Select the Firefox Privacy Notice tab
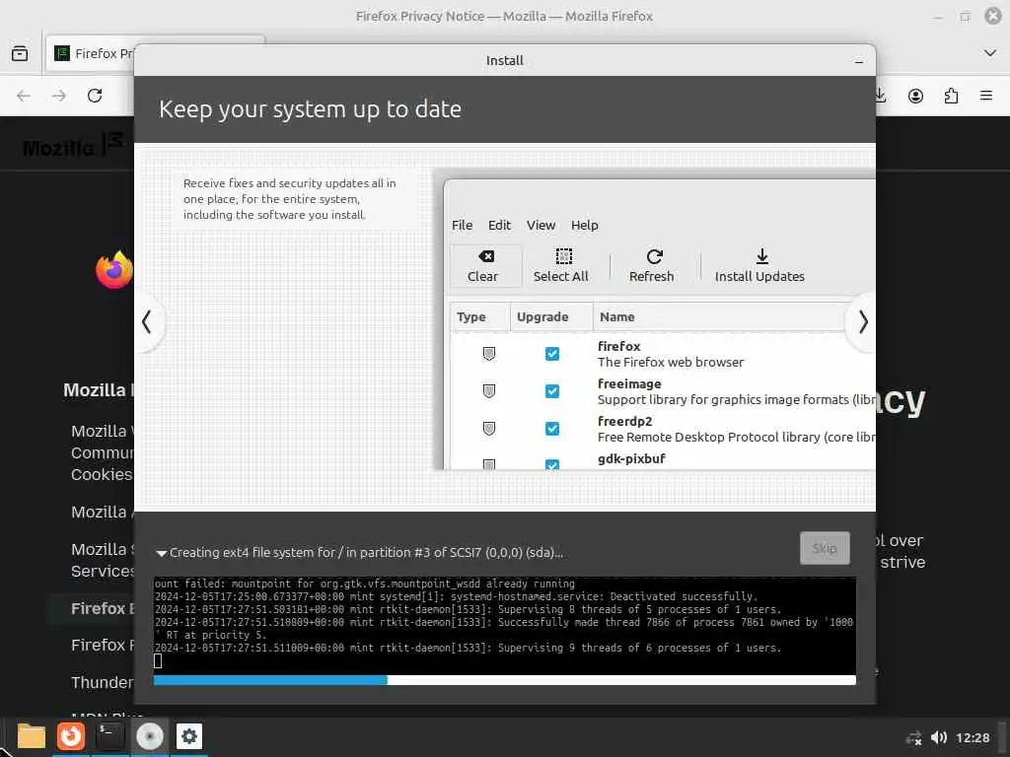 [x=92, y=53]
